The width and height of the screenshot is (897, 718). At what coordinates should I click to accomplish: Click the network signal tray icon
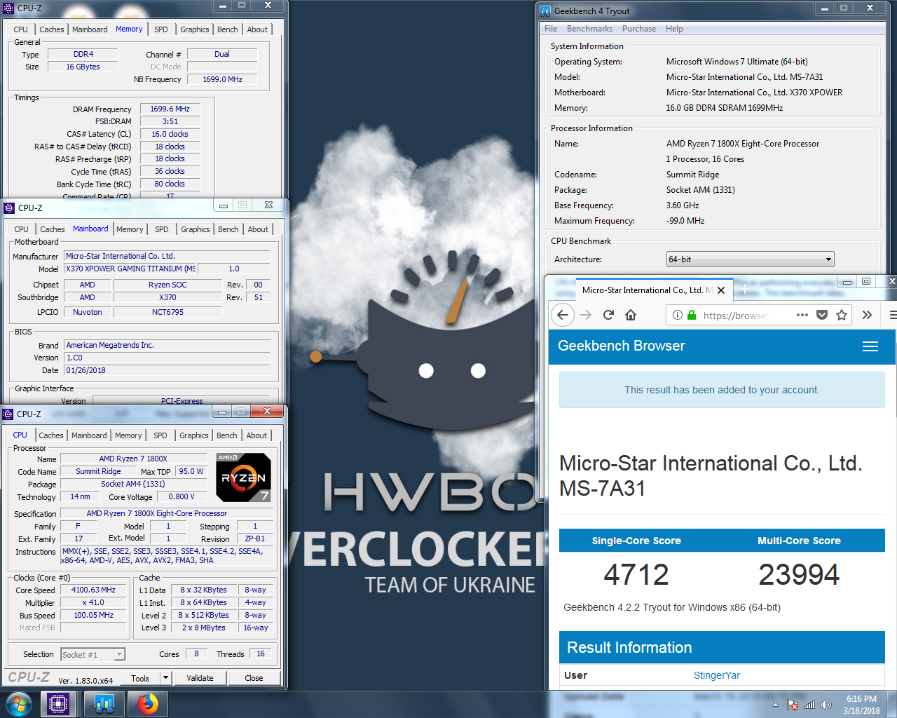point(809,705)
